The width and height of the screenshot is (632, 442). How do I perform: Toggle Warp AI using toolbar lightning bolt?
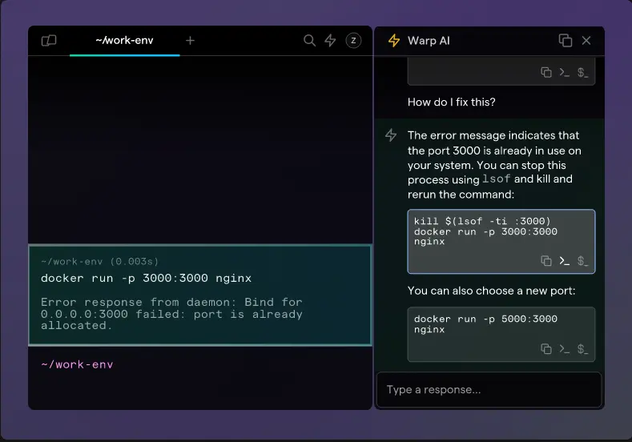pos(330,41)
